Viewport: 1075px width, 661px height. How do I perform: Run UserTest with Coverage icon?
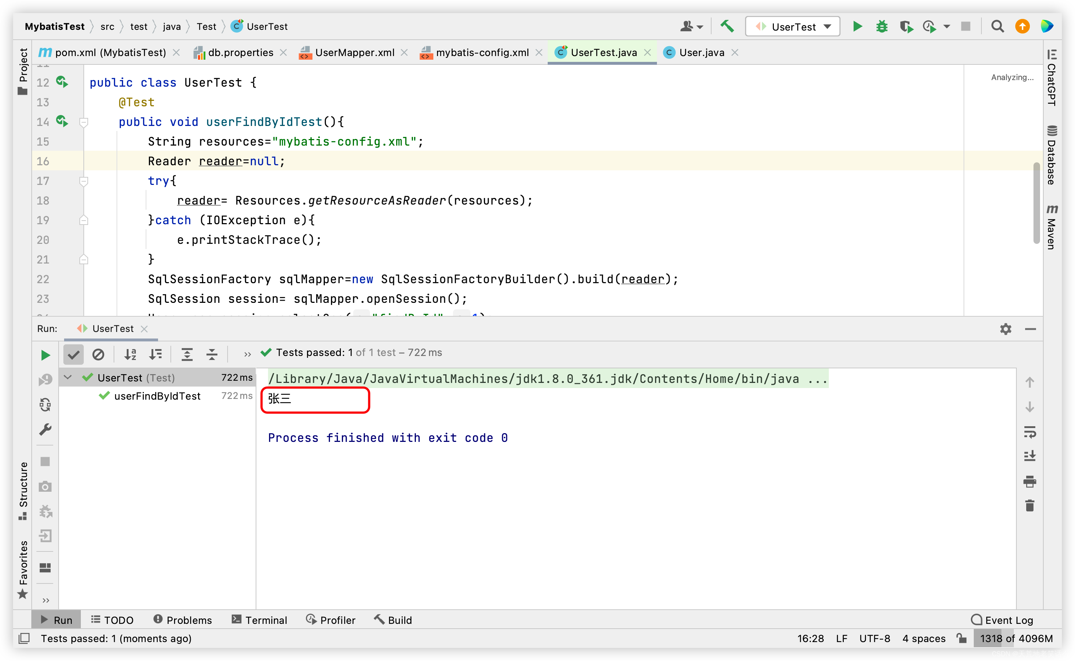906,26
